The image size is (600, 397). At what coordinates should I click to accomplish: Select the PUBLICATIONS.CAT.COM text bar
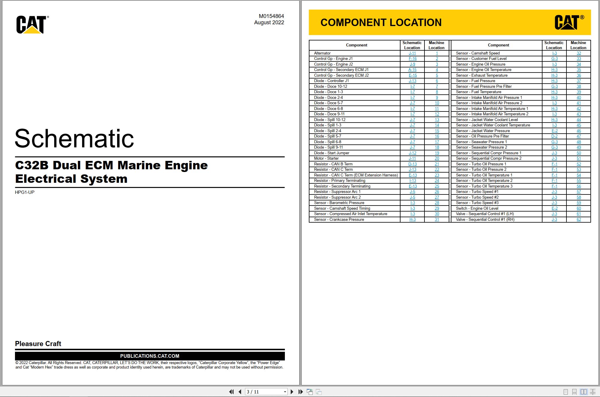[x=150, y=356]
